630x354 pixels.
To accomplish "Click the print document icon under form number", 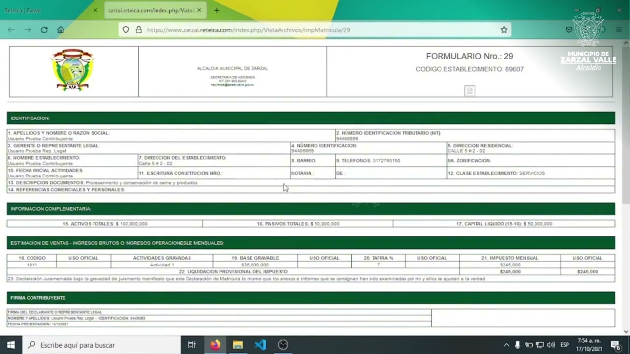I will coord(470,90).
